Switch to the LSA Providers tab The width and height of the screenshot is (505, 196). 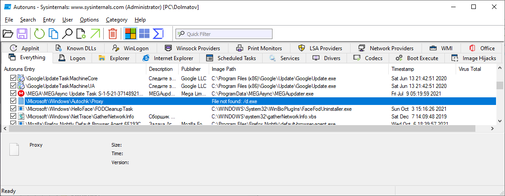(320, 48)
